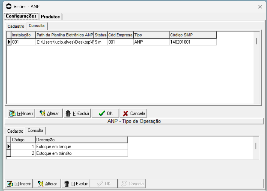Click the Status cell showing Sim
This screenshot has width=267, height=191.
100,42
